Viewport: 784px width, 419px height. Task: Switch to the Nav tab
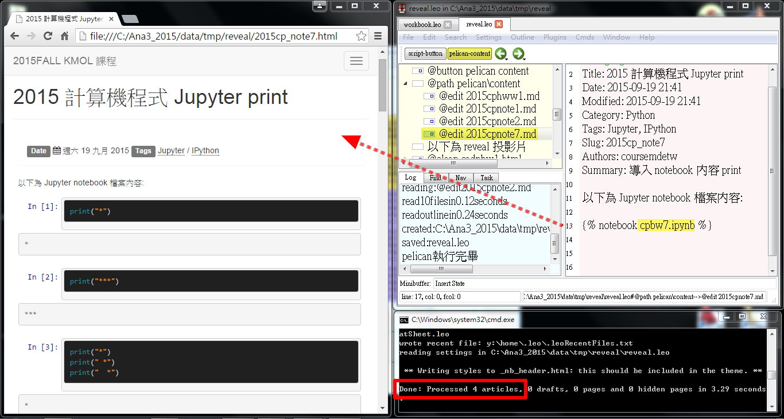pos(461,178)
